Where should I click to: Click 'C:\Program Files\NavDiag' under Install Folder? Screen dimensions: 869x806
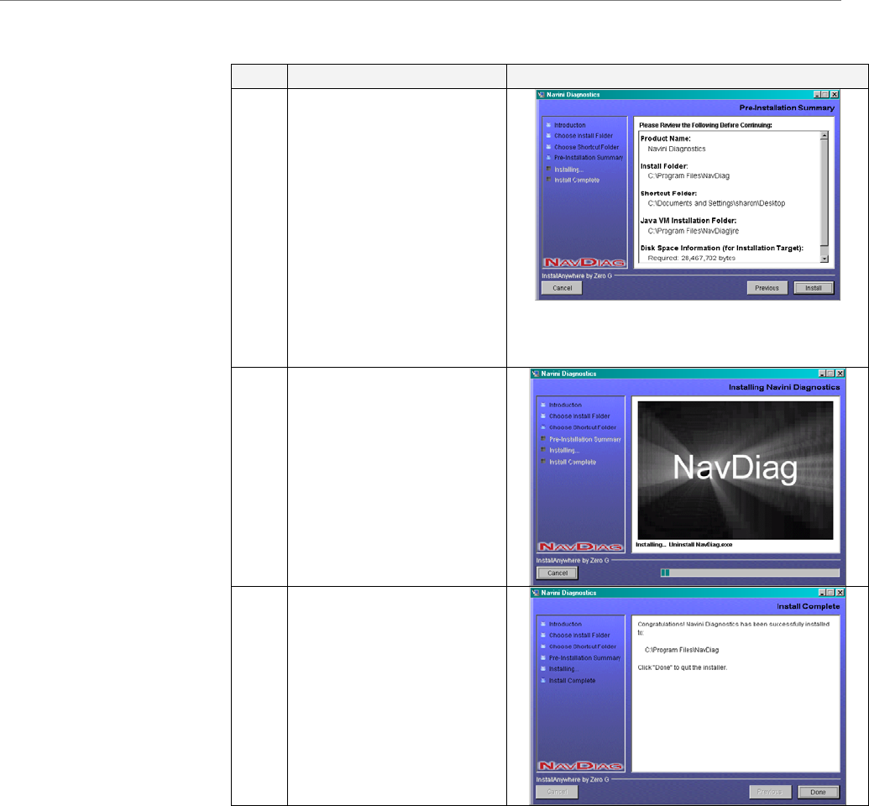coord(688,176)
